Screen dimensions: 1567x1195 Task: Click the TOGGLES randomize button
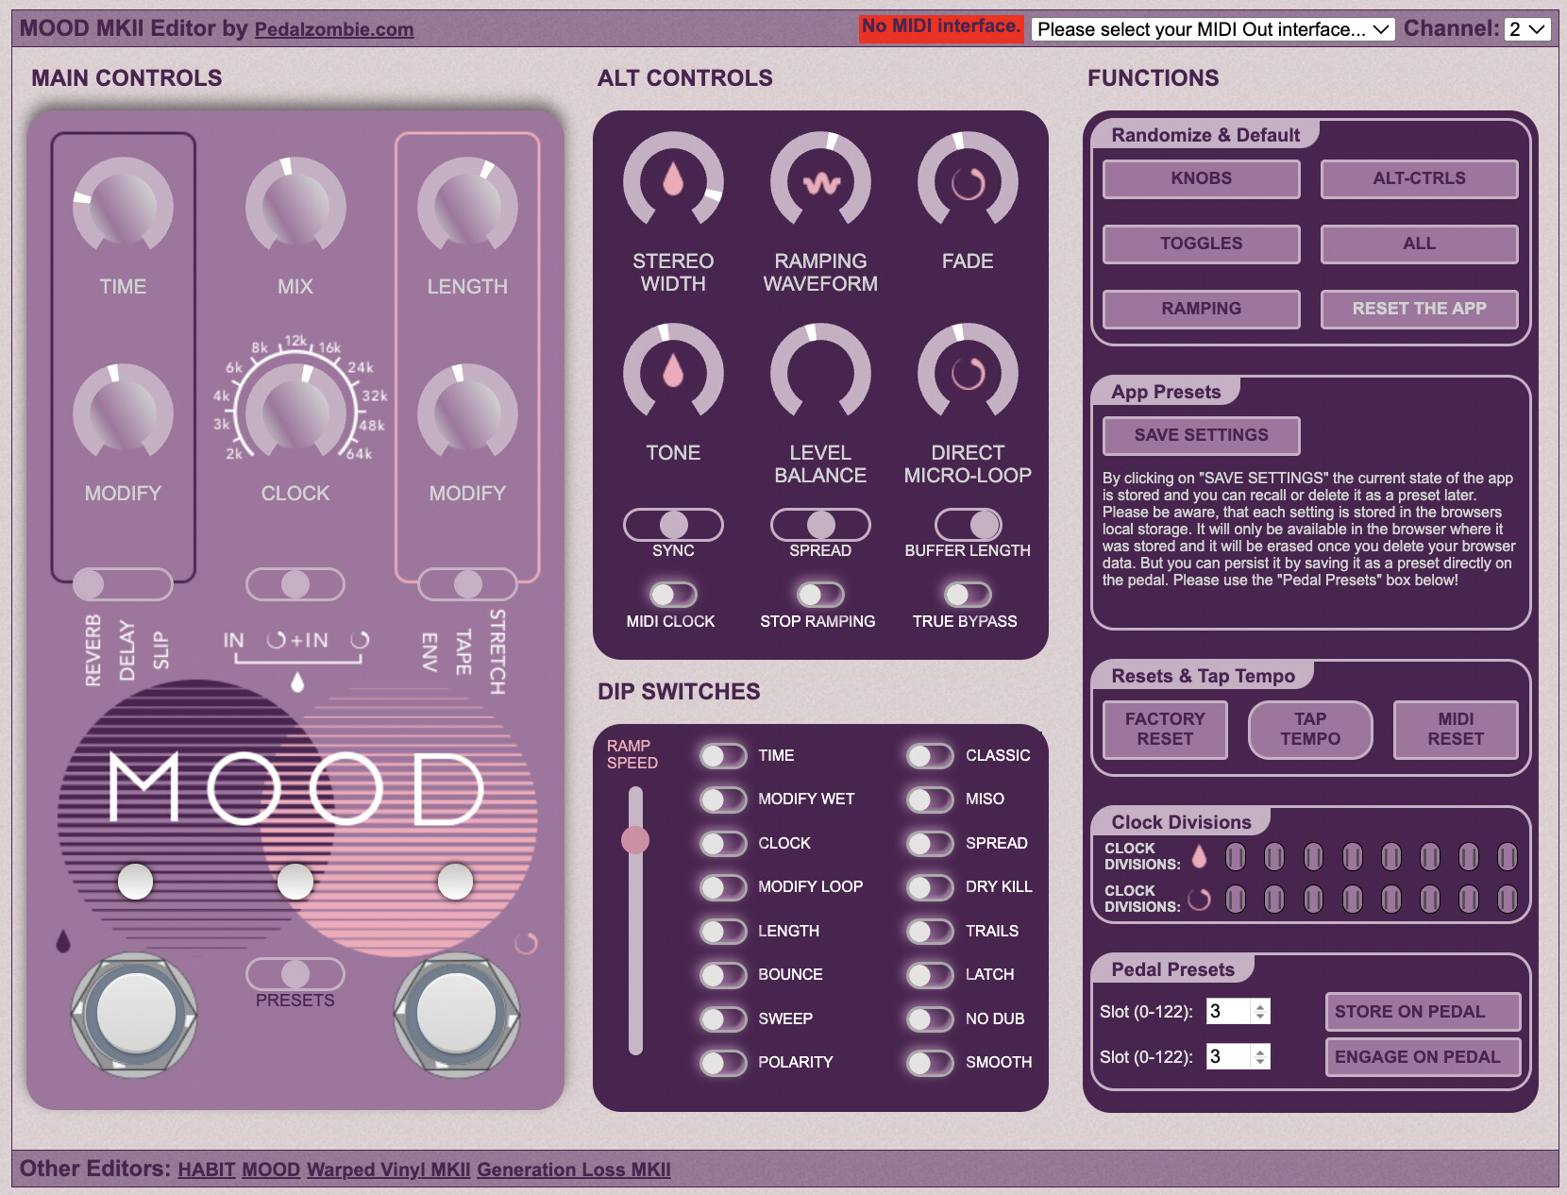tap(1201, 244)
